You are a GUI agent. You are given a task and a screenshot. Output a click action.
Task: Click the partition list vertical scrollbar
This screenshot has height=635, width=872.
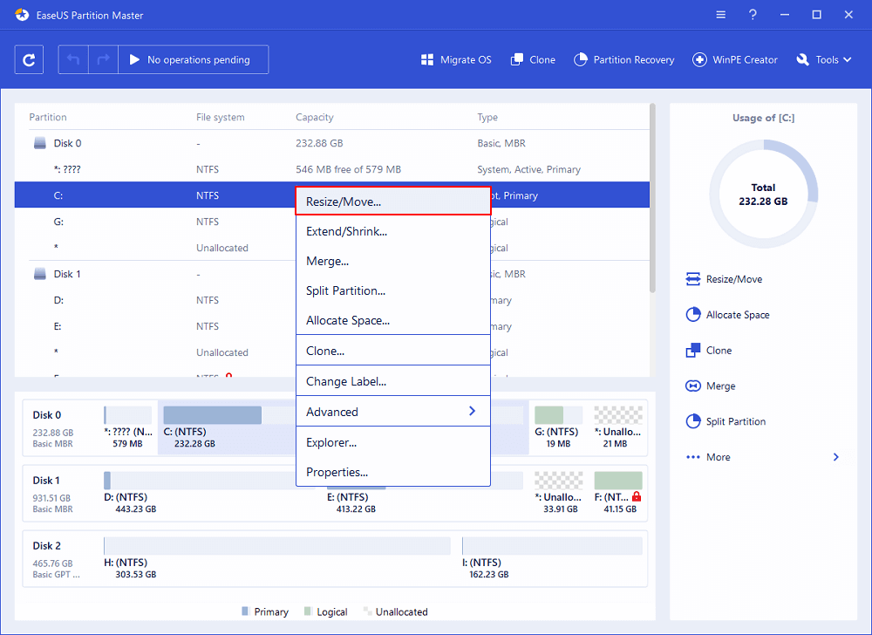(652, 197)
